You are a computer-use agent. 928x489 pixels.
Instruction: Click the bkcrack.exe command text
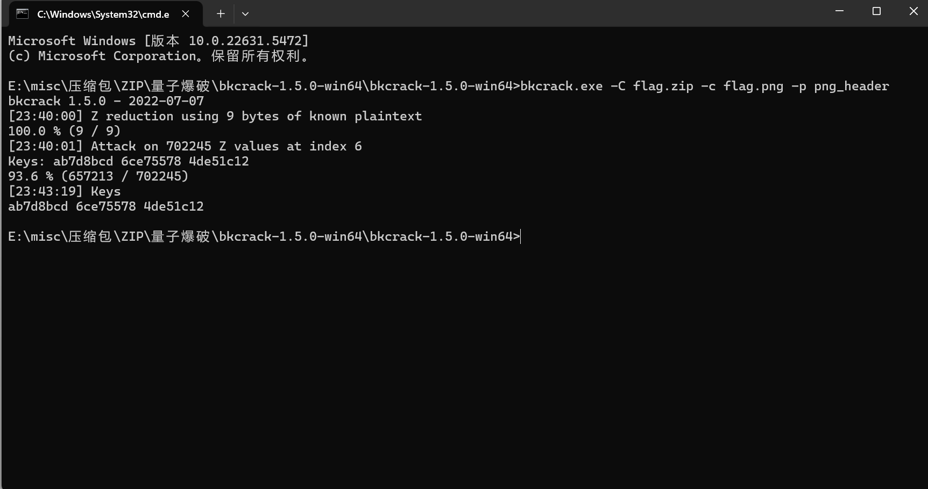point(562,86)
